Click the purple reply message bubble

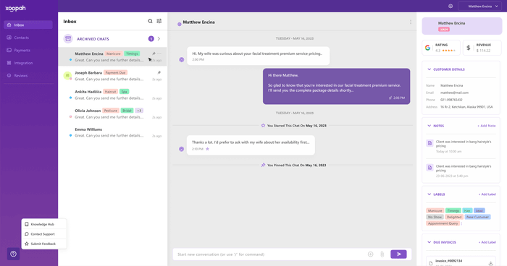tap(336, 86)
